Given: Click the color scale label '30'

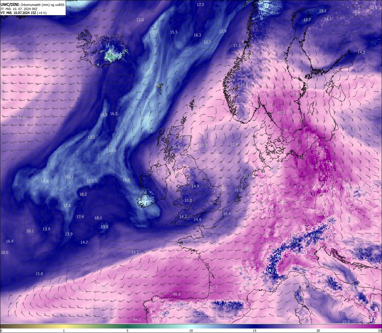Looking at the screenshot, I should click(318, 331).
